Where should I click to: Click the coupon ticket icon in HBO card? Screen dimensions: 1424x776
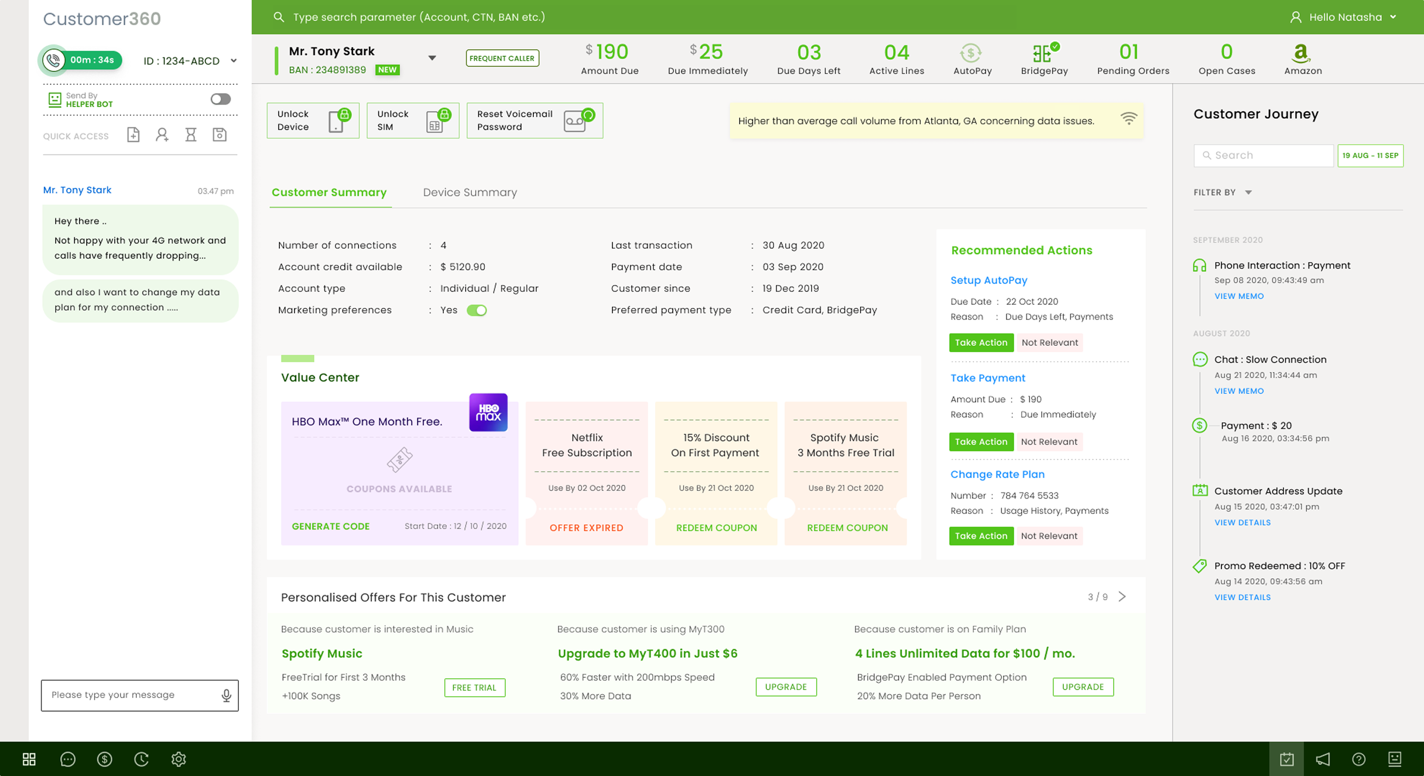point(399,459)
